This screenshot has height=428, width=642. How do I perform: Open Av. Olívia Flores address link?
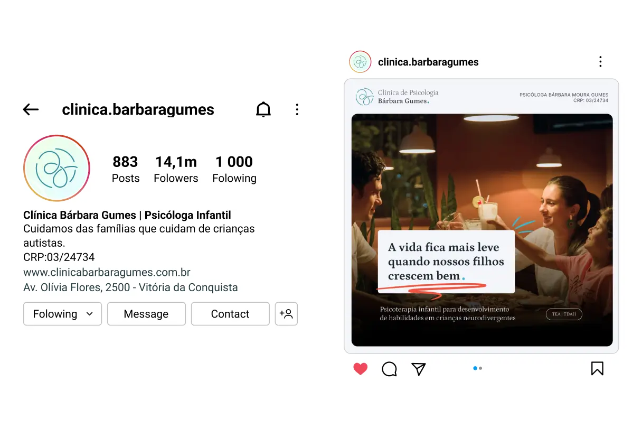pos(130,287)
